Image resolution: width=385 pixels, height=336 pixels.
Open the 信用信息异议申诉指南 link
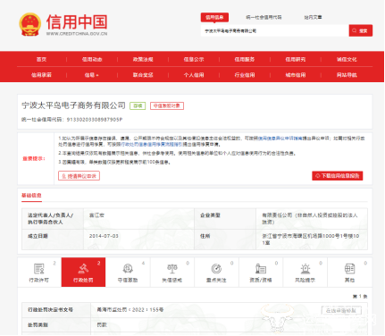(280, 139)
